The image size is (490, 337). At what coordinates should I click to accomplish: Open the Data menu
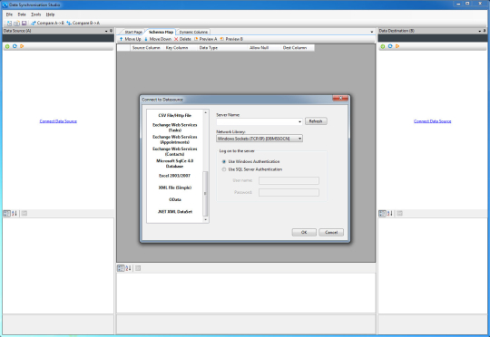click(x=22, y=14)
